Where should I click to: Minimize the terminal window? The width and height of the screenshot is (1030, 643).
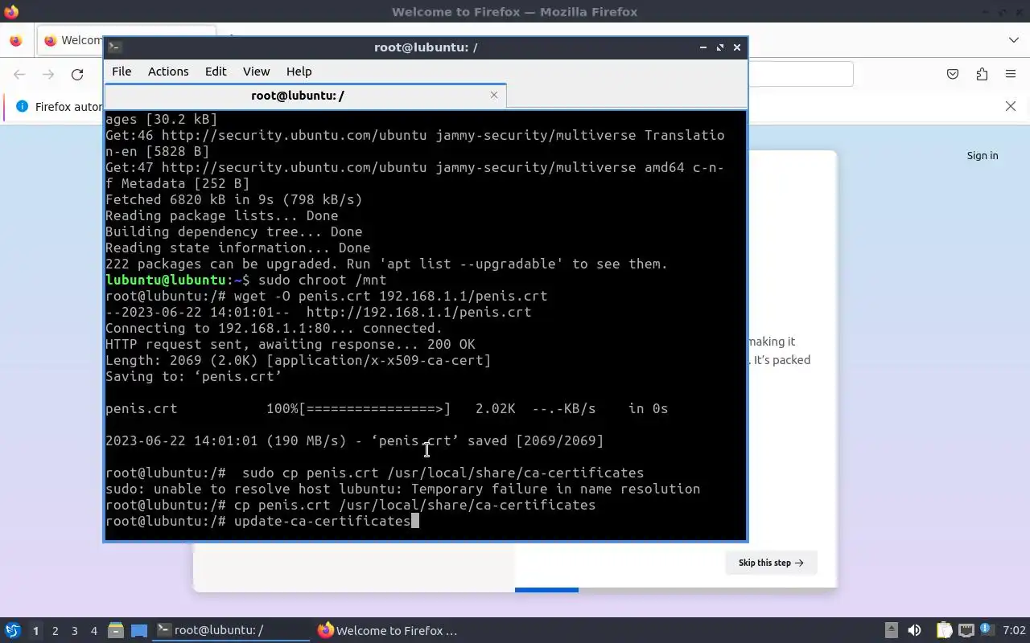(703, 47)
